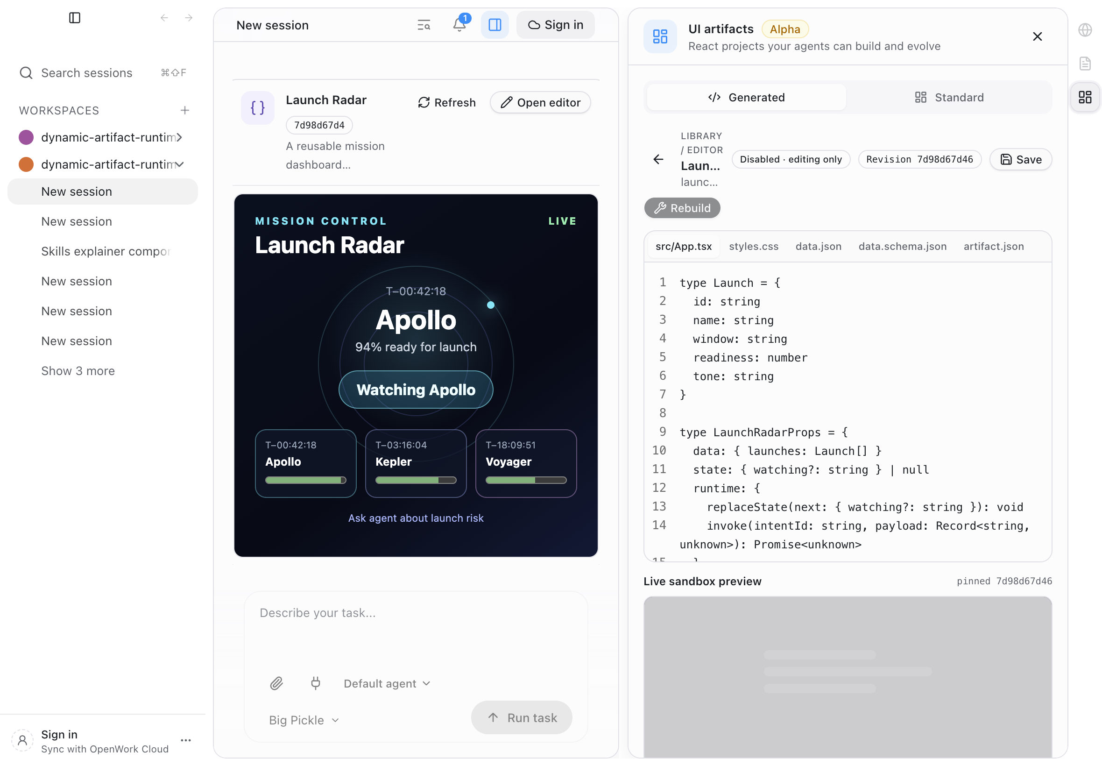Click Kepler readiness progress bar
The image size is (1102, 766).
click(416, 480)
